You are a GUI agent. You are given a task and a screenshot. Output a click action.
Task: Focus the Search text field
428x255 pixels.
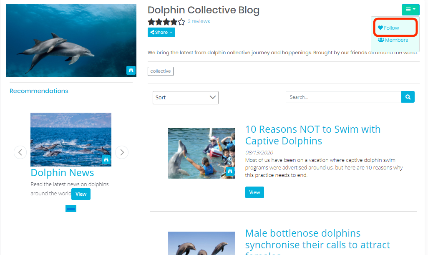click(343, 97)
